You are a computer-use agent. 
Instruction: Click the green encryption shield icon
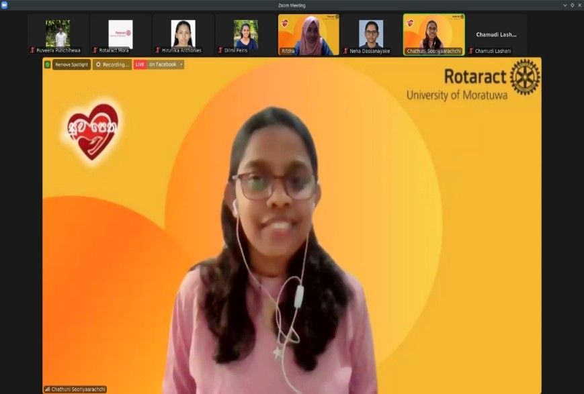[47, 64]
